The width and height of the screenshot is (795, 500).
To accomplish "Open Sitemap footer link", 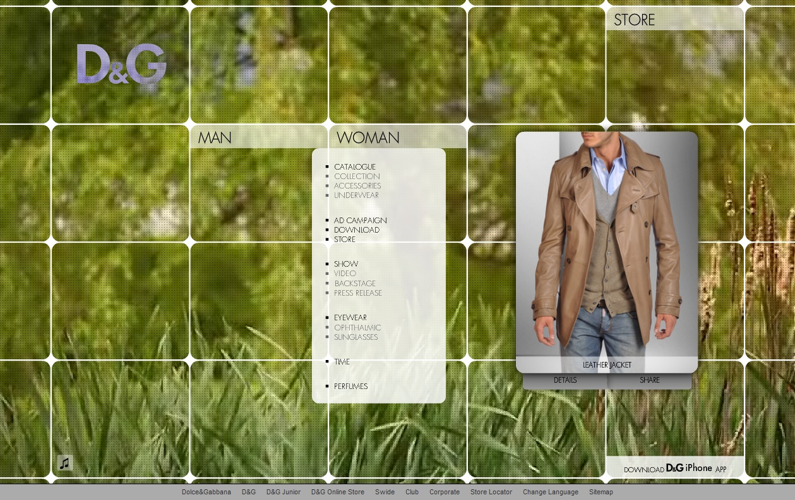I will [601, 492].
